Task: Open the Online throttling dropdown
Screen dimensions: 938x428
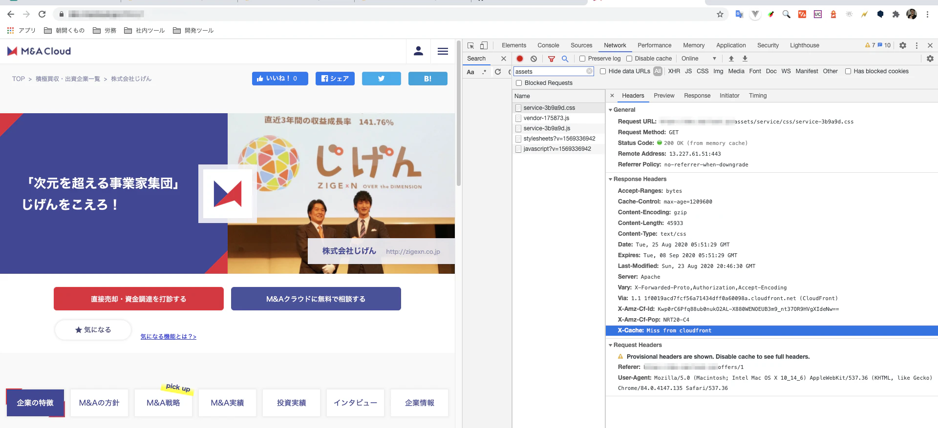Action: coord(699,59)
